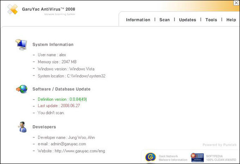Click the Powered by Purelab text
Viewport: 240px width, 164px height.
tap(220, 145)
